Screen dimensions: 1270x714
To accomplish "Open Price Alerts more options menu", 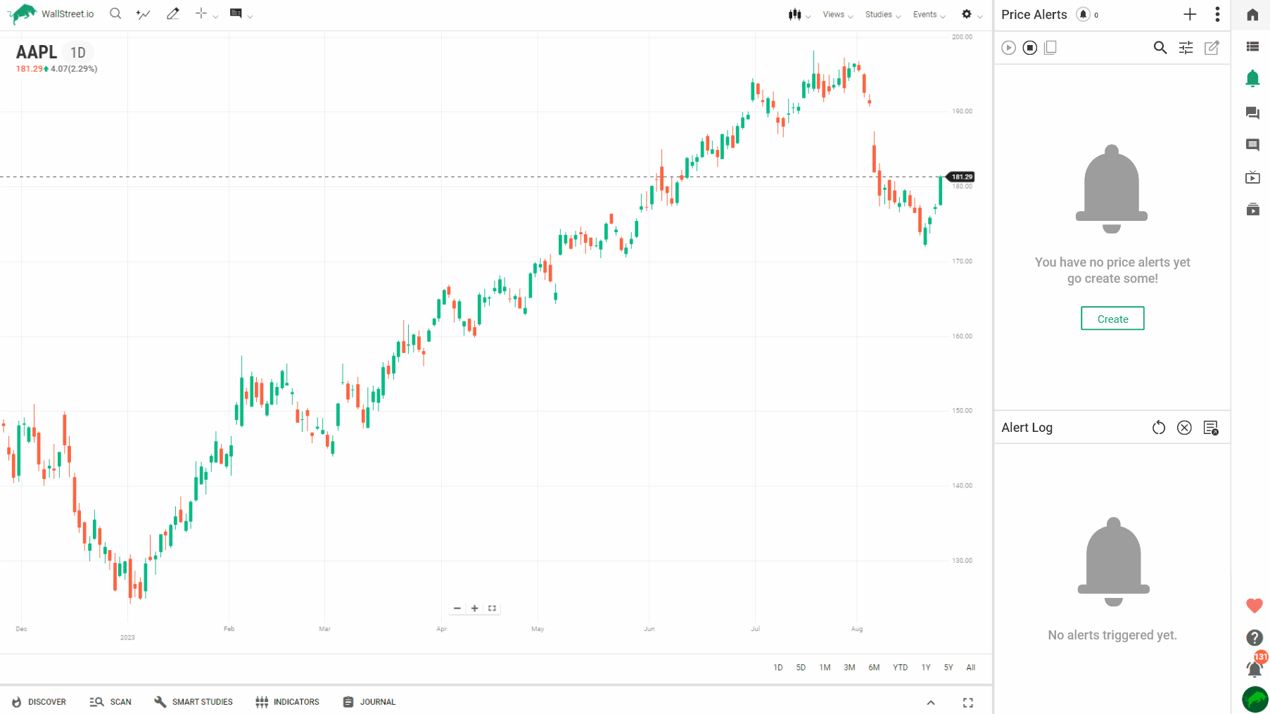I will pos(1217,14).
